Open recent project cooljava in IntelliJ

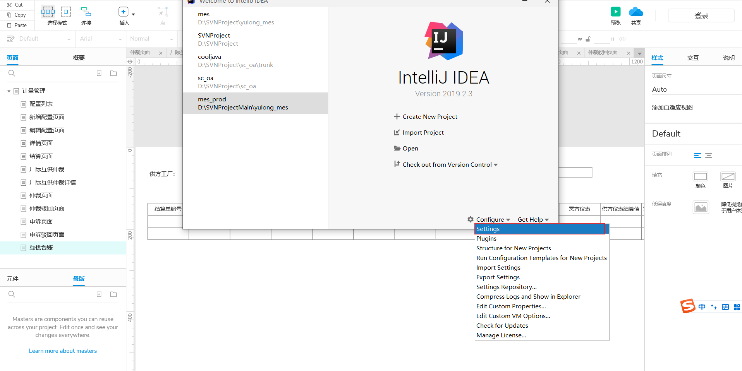pos(255,61)
